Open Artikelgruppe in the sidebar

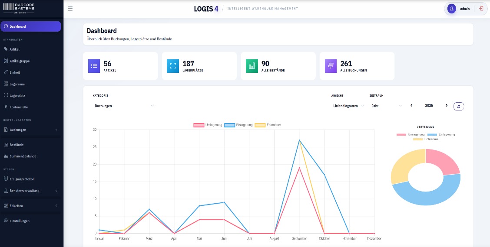(x=20, y=61)
